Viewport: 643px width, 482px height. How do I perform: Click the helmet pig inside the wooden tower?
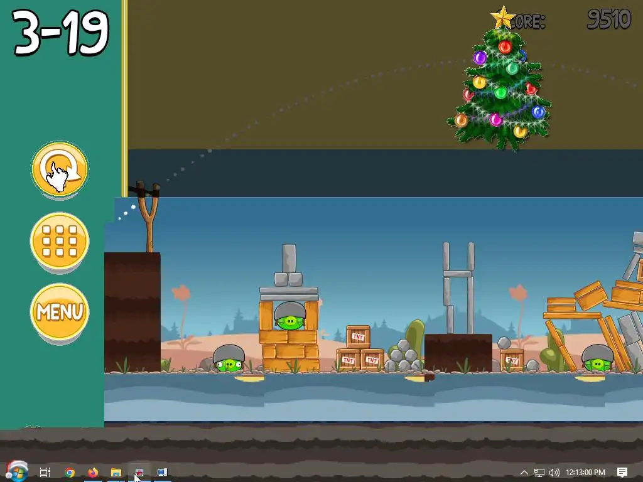coord(290,316)
